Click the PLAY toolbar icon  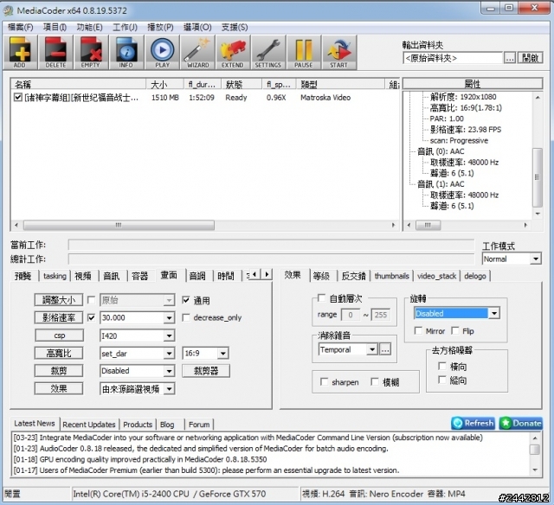tap(162, 52)
